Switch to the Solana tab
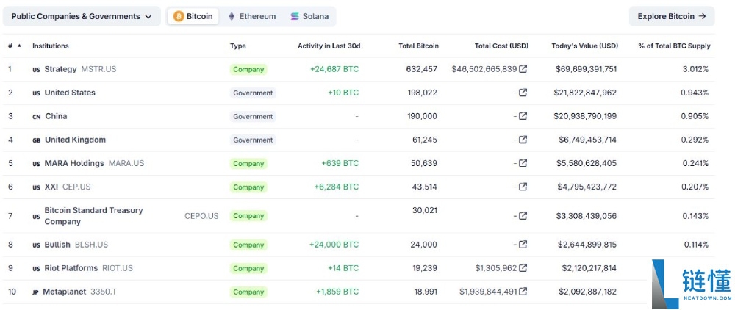This screenshot has height=310, width=735. coord(309,16)
